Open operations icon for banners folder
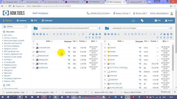Screen dimensions: 177x99 (x=140, y=48)
